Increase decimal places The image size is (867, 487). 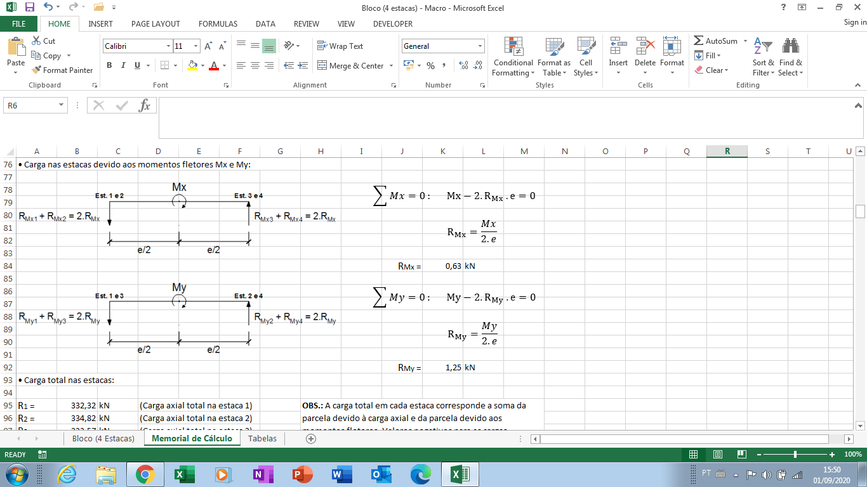point(463,65)
